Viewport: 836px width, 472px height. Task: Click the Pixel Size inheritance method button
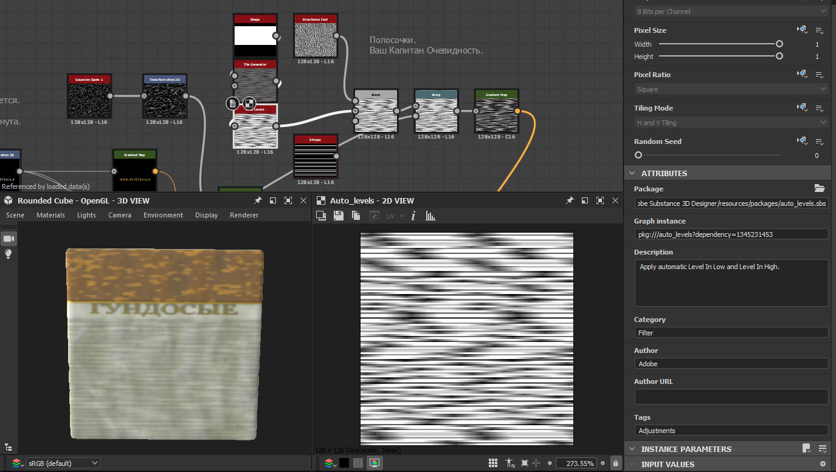pyautogui.click(x=803, y=30)
